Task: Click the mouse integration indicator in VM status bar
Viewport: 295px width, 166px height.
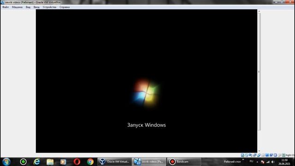Action: point(279,155)
